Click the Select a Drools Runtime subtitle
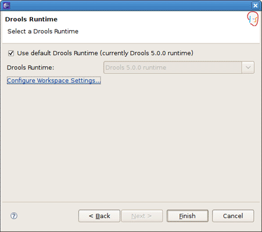This screenshot has height=232, width=262. coord(43,31)
